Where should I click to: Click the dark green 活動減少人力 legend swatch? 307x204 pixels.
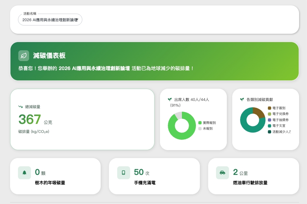tap(270, 132)
